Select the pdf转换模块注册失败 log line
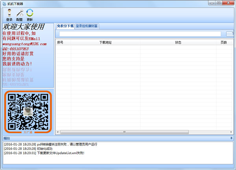Viewport: 236px width, 170px height. (x=51, y=144)
